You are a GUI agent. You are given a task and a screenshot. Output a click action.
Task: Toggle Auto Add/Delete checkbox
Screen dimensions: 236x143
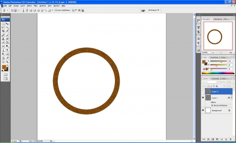(x=56, y=10)
